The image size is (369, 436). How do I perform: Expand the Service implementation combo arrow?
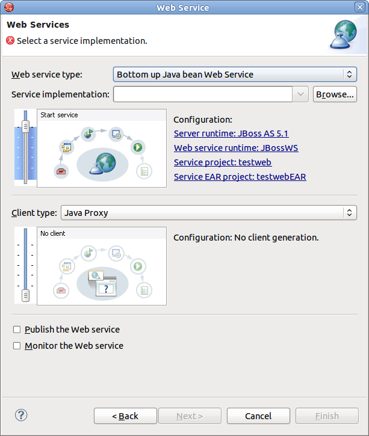coord(301,94)
